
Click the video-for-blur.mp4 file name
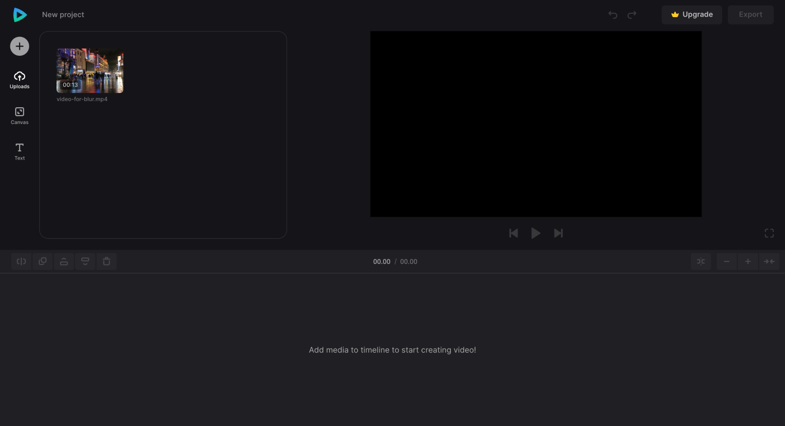tap(82, 99)
